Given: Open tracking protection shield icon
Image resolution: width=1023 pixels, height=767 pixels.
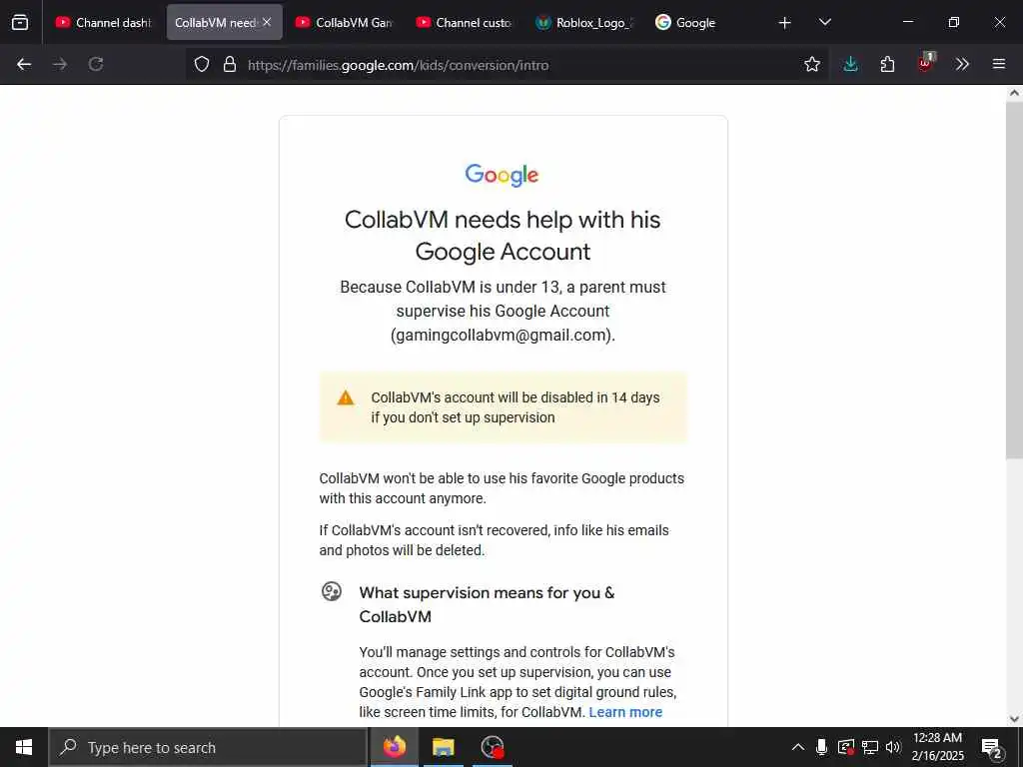Looking at the screenshot, I should click(202, 64).
